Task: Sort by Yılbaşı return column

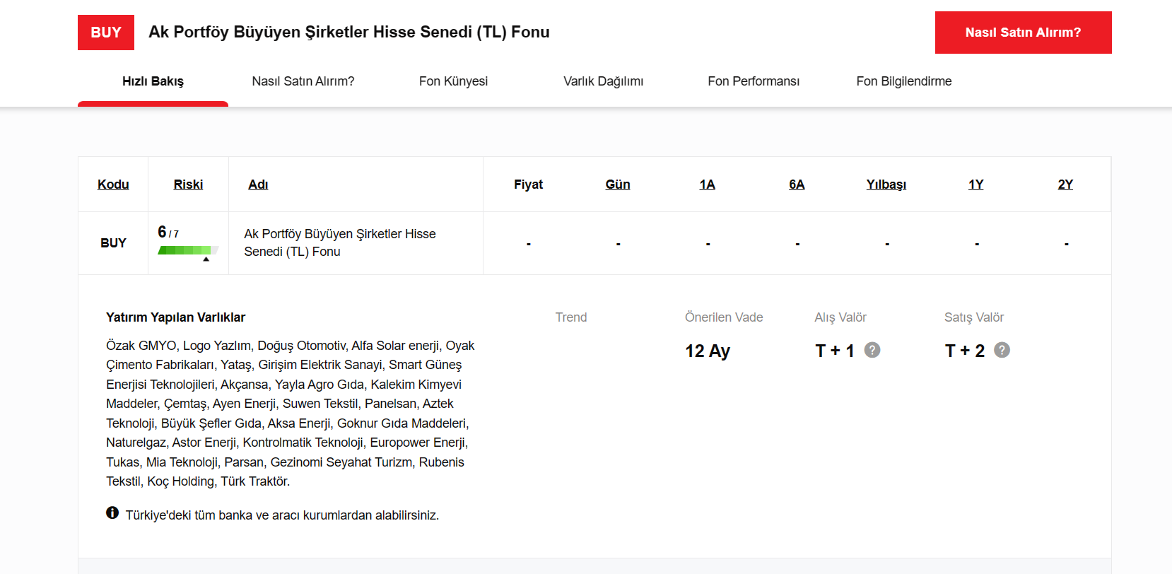Action: point(886,184)
